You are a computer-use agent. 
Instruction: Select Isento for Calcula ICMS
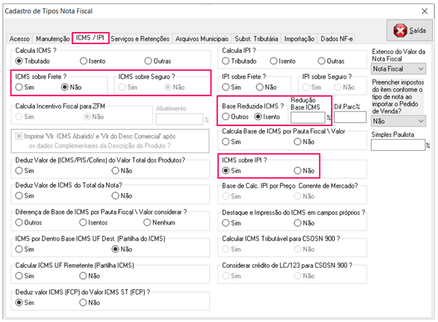84,61
